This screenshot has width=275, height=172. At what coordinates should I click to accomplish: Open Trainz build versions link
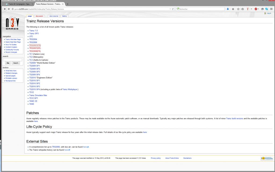[235, 119]
